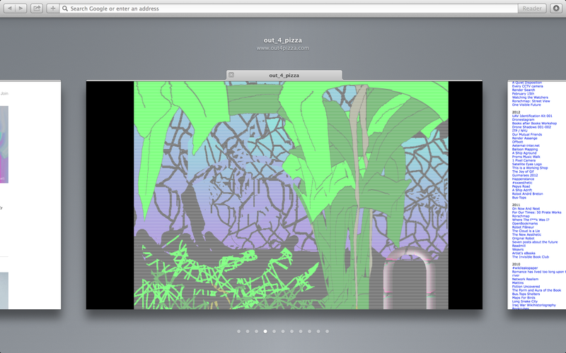This screenshot has height=353, width=566.
Task: Click 'Network Realism' link
Action: (525, 279)
